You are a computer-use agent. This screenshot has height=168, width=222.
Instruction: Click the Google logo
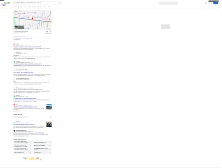click(7, 3)
